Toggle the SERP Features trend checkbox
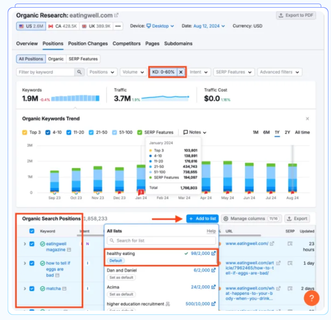331x320 pixels. coord(140,133)
